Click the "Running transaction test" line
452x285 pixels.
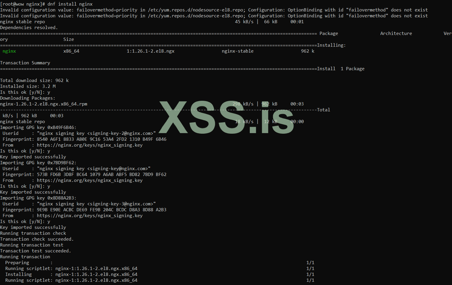(x=32, y=245)
